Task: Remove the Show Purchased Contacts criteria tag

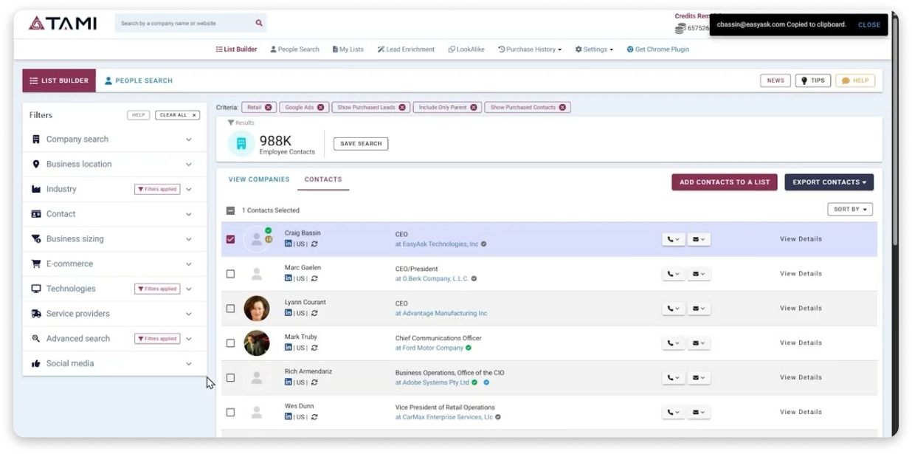Action: click(x=562, y=107)
